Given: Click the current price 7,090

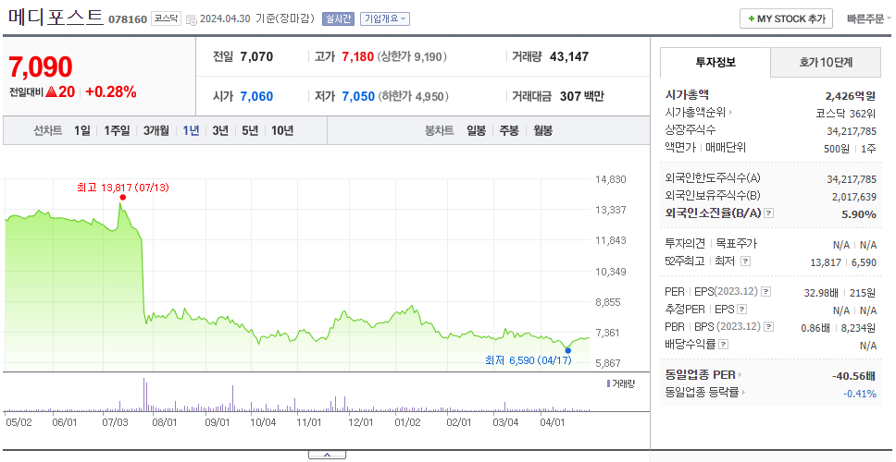Looking at the screenshot, I should pos(41,67).
